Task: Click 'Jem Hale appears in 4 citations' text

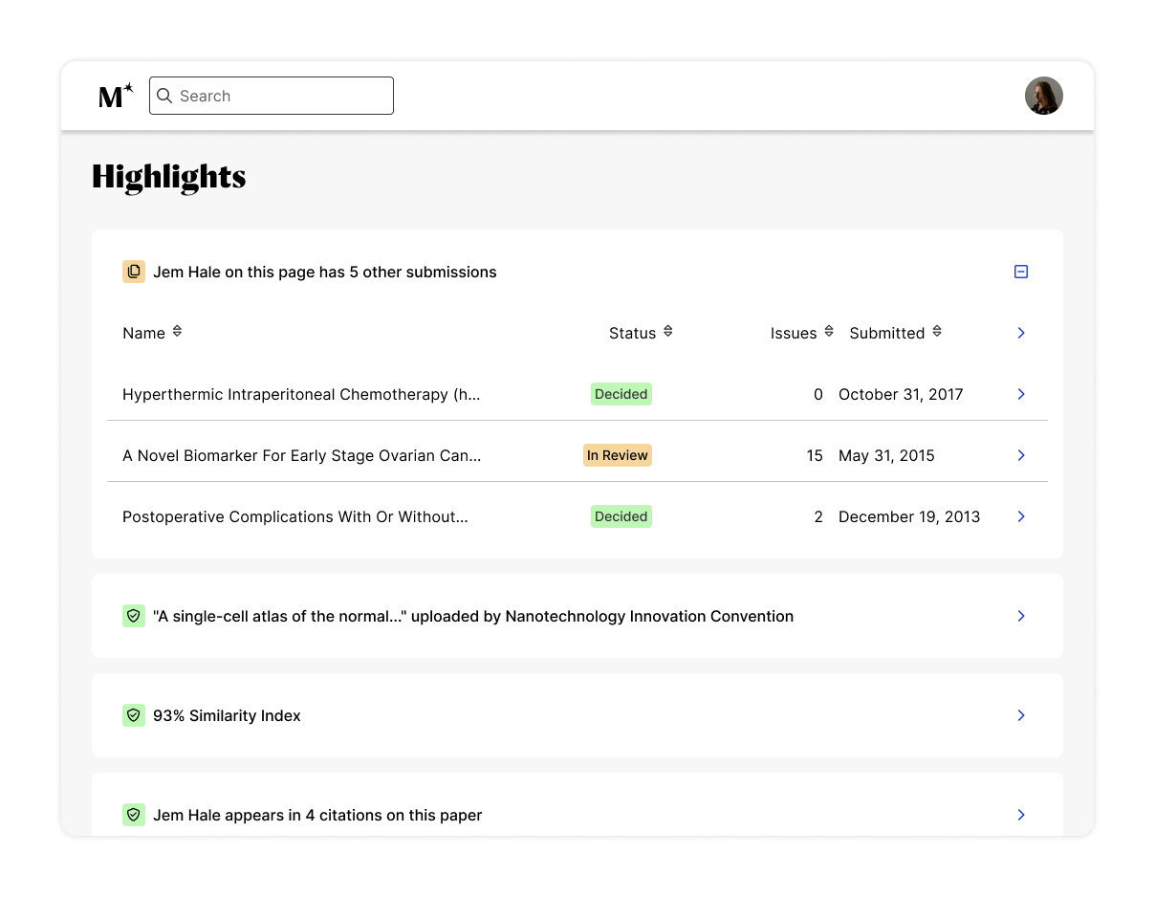Action: click(x=317, y=815)
